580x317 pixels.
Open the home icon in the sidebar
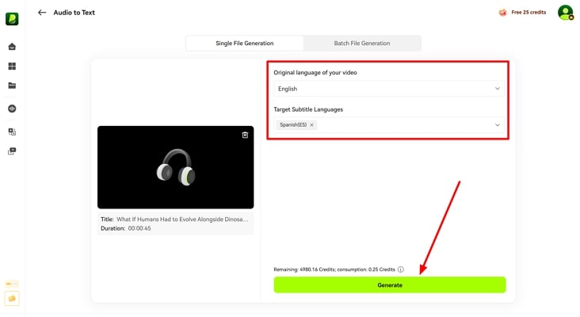12,48
